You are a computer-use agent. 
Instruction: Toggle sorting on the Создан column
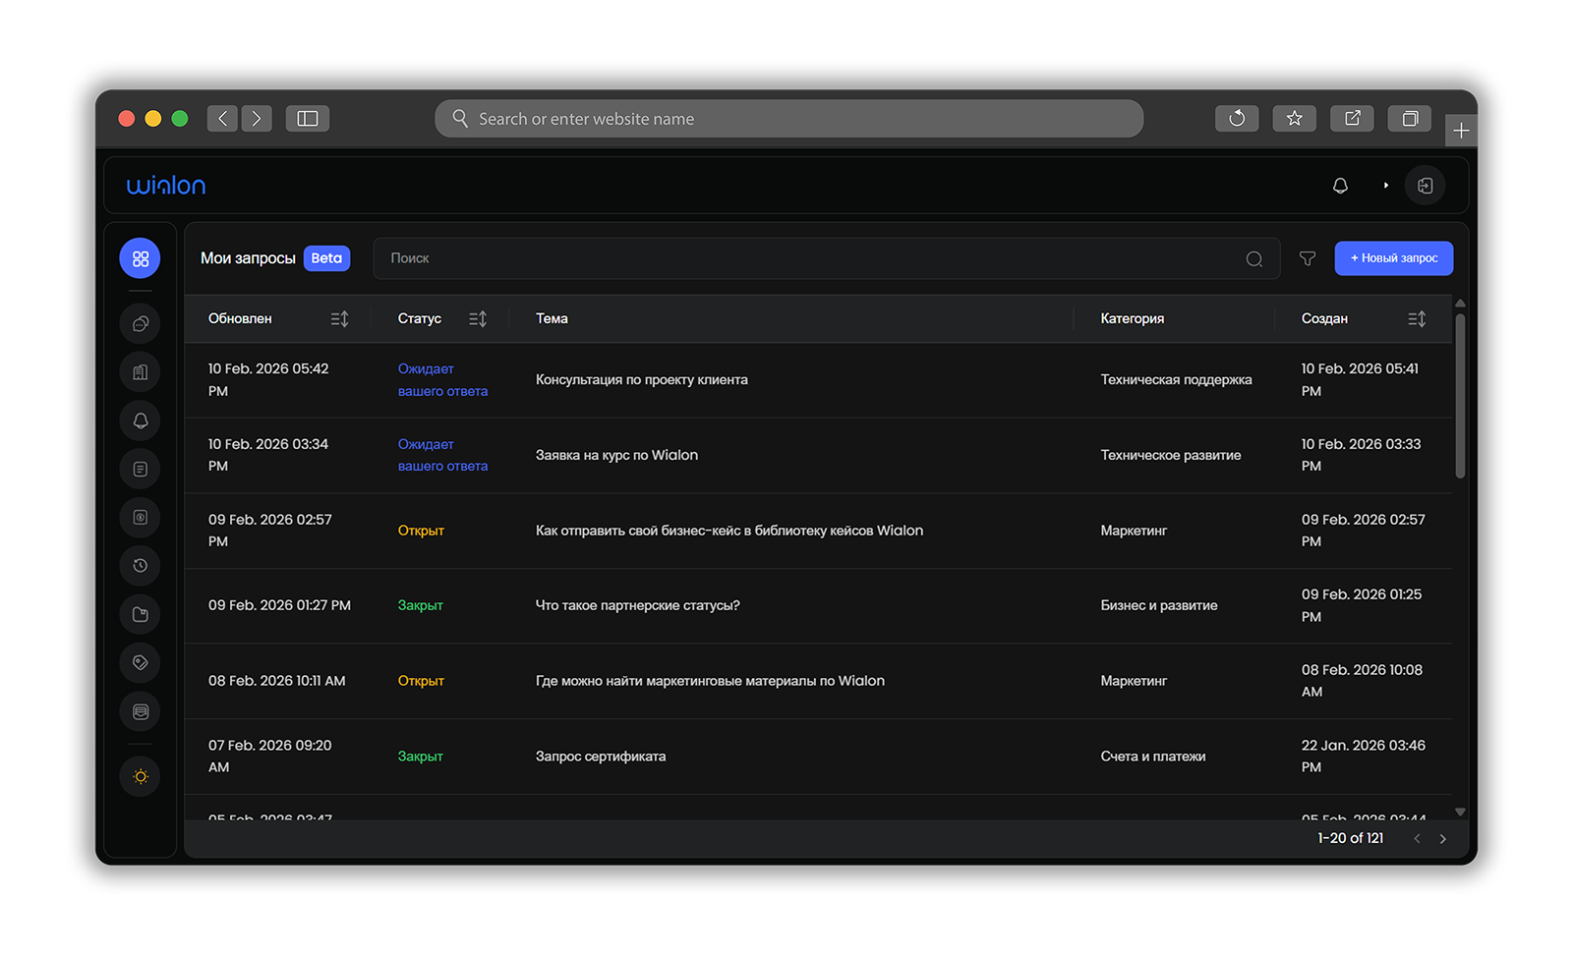[x=1417, y=318]
